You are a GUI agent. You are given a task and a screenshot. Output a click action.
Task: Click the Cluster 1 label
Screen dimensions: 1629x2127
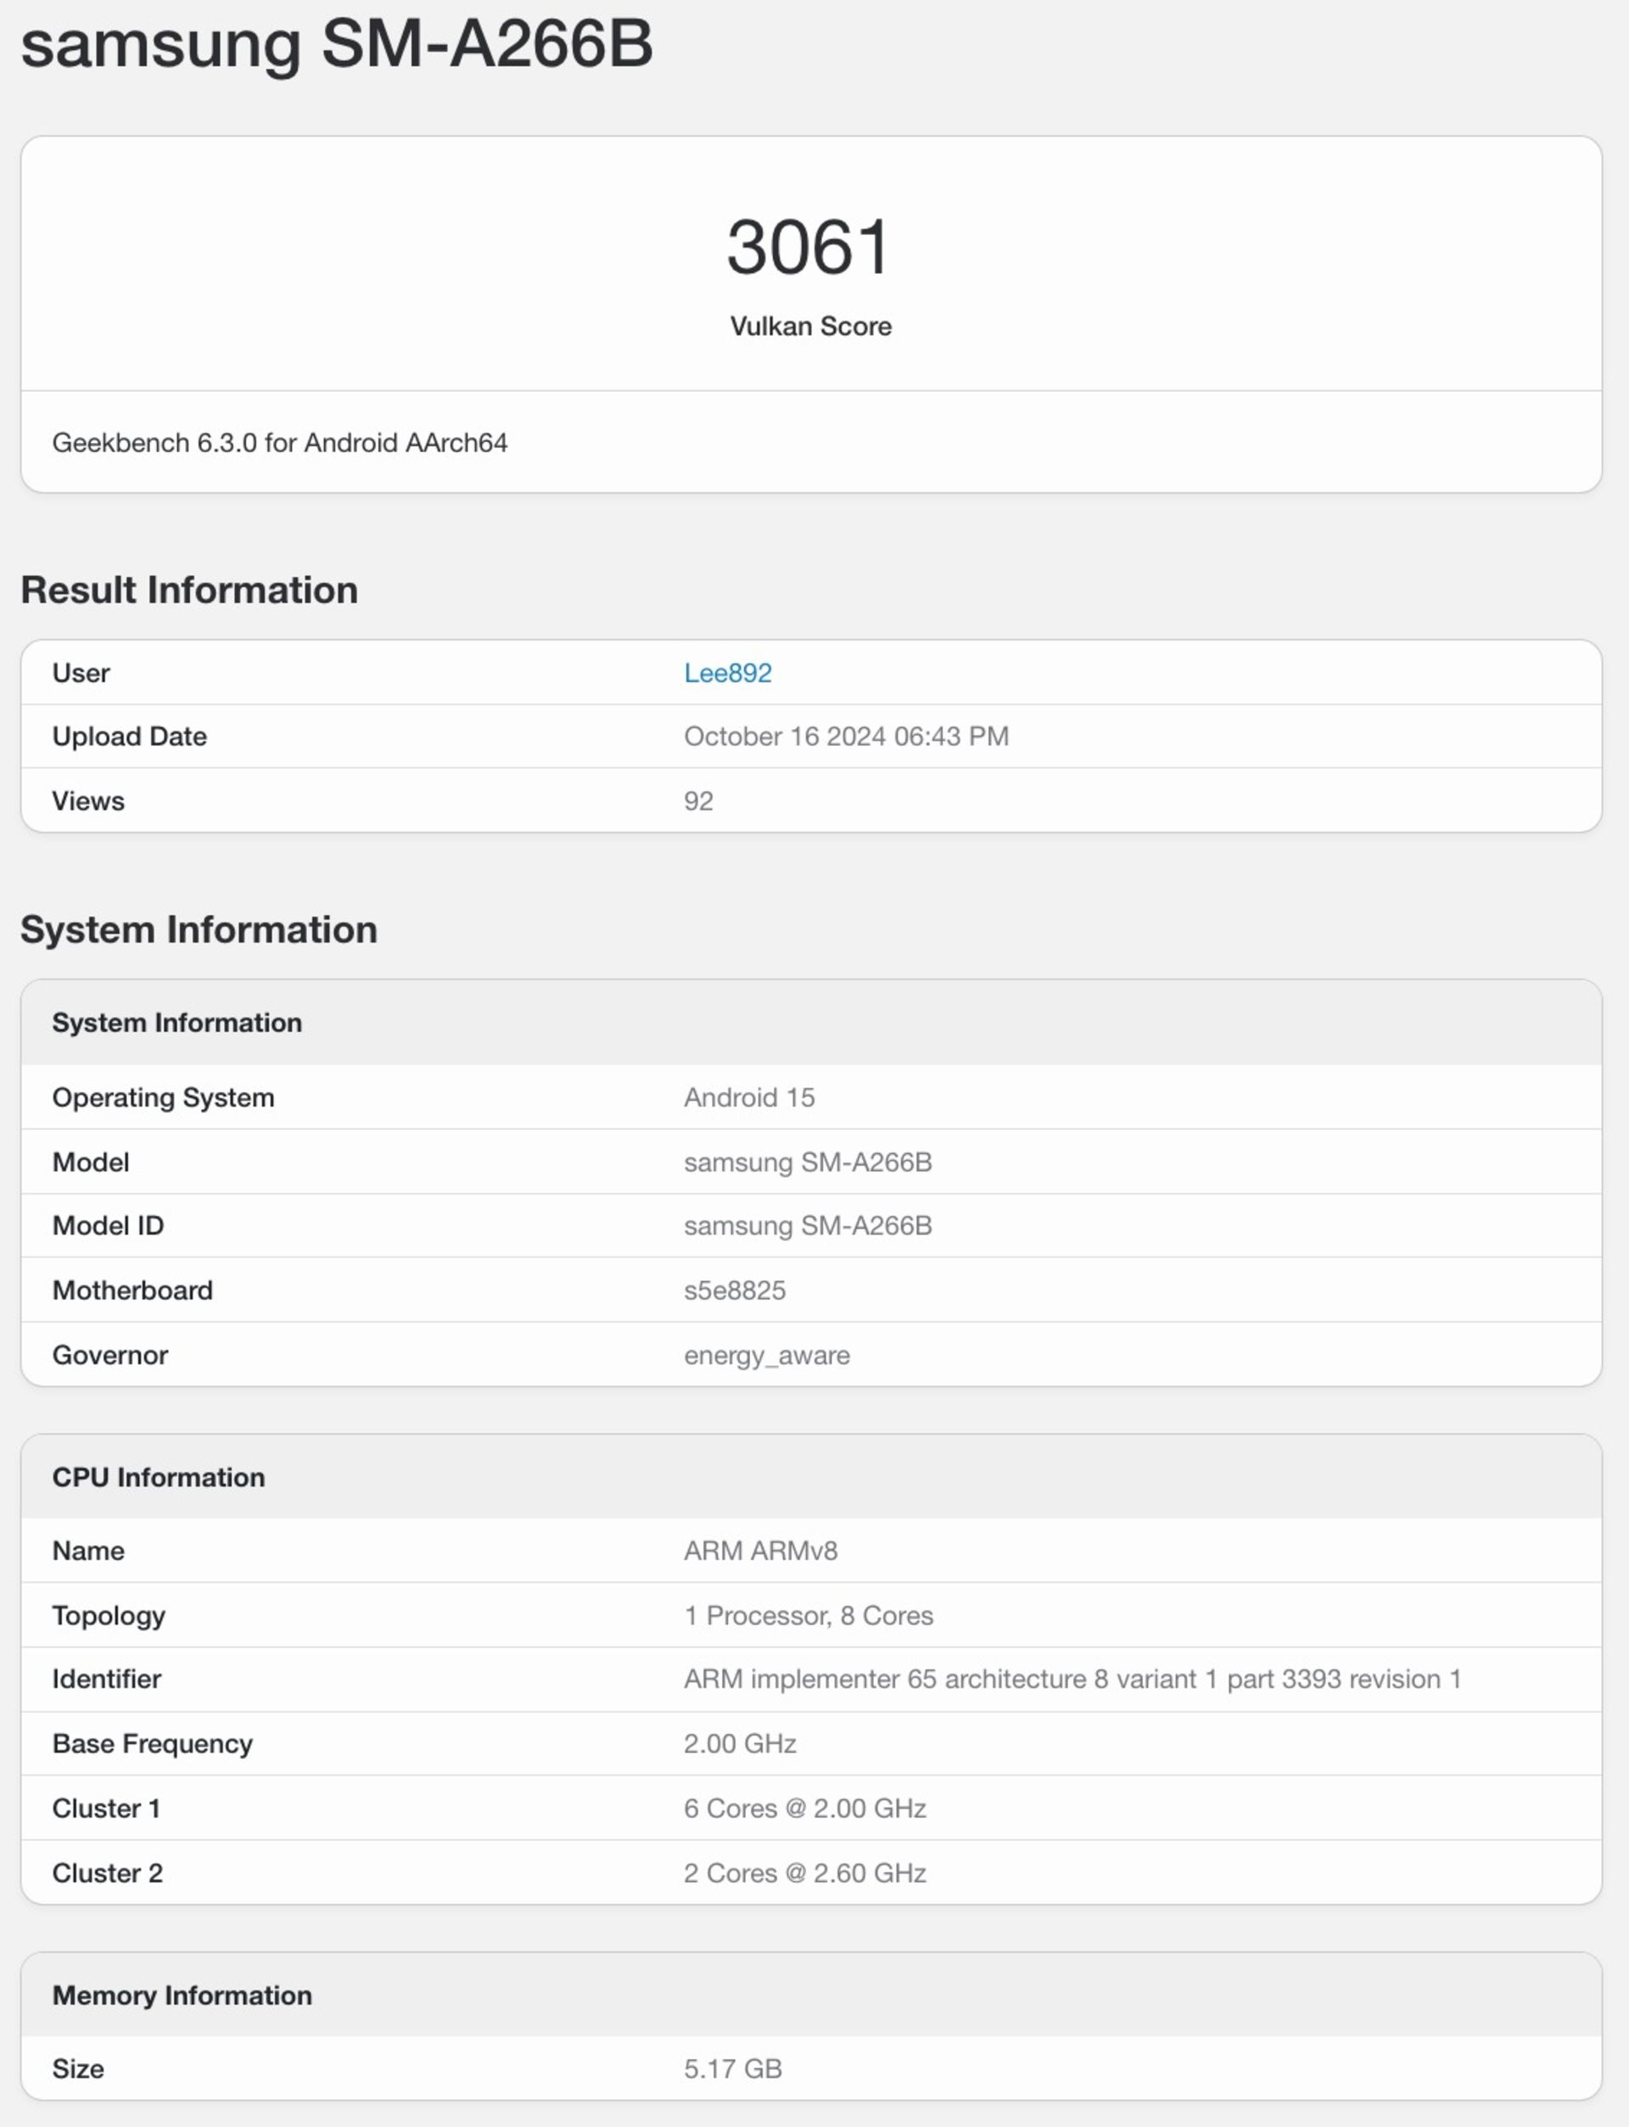coord(106,1809)
